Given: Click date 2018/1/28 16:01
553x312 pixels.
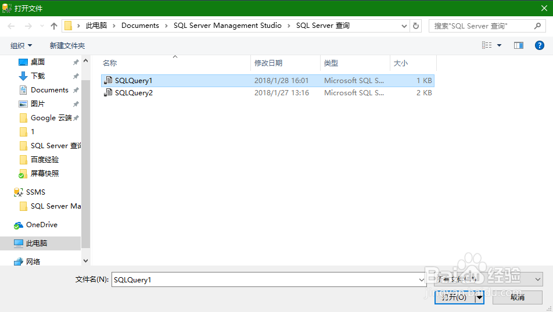Looking at the screenshot, I should (281, 81).
